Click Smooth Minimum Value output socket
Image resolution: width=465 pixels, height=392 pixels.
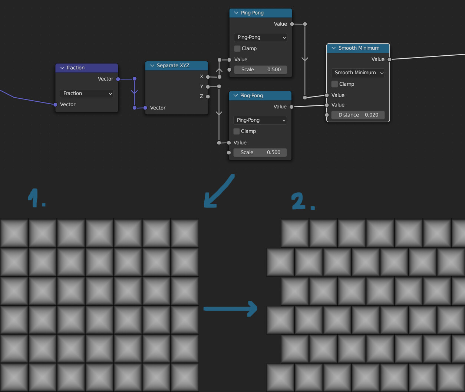click(389, 59)
